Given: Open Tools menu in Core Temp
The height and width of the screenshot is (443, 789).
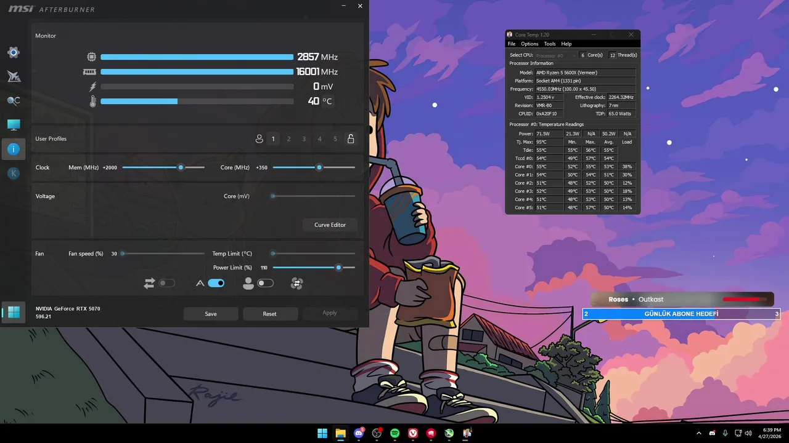Looking at the screenshot, I should (x=550, y=44).
